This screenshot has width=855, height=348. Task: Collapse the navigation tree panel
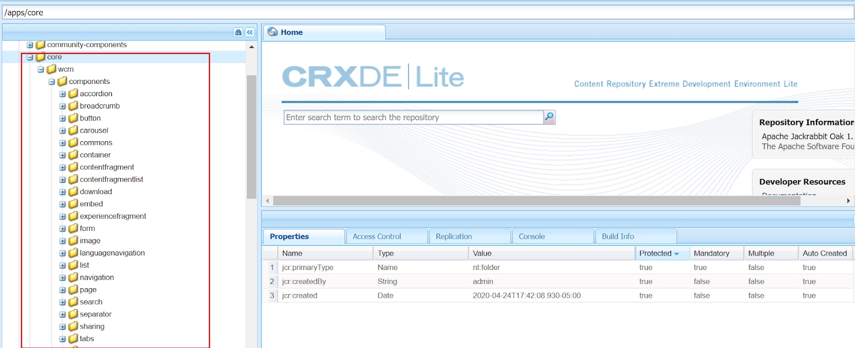[250, 32]
